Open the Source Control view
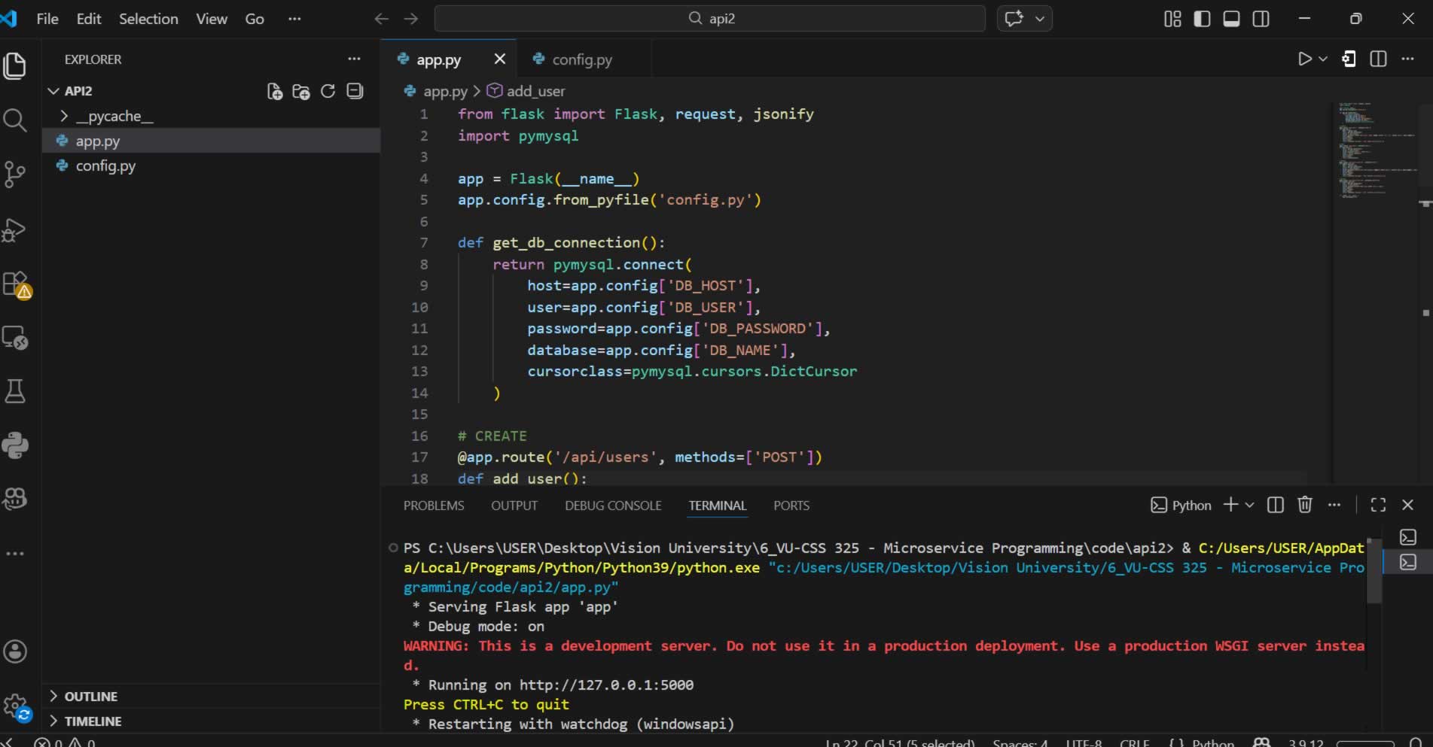Screen dimensions: 1433x747 tap(15, 175)
